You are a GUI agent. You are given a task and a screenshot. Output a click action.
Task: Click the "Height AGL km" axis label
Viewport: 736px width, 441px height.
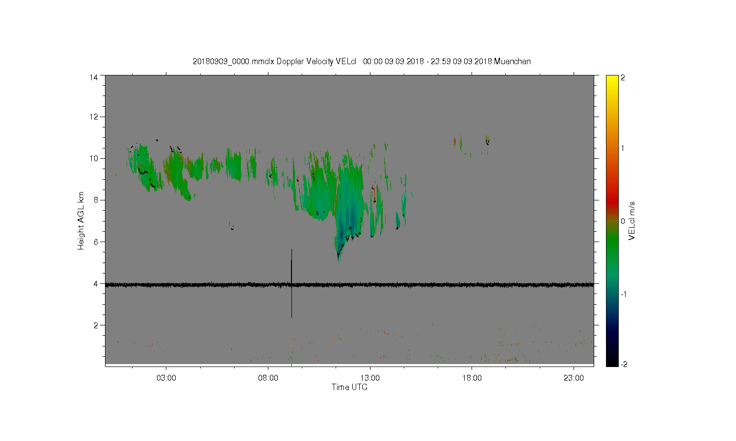point(81,220)
